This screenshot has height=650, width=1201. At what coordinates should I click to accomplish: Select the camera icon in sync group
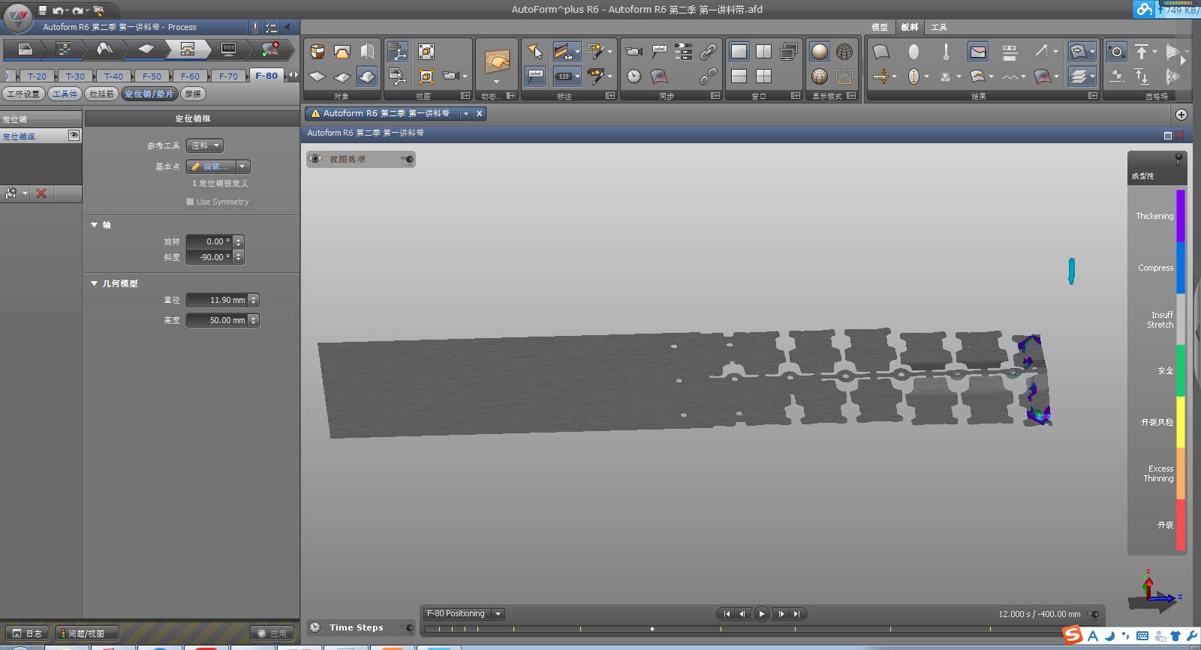coord(634,52)
